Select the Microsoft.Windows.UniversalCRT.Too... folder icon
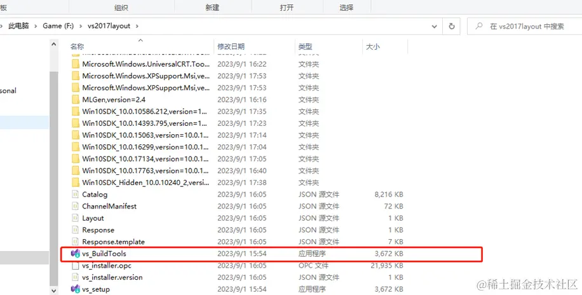The width and height of the screenshot is (582, 295). (76, 64)
